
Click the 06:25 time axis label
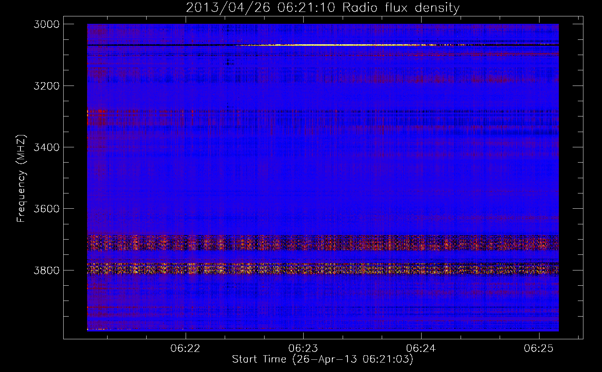[x=539, y=349]
